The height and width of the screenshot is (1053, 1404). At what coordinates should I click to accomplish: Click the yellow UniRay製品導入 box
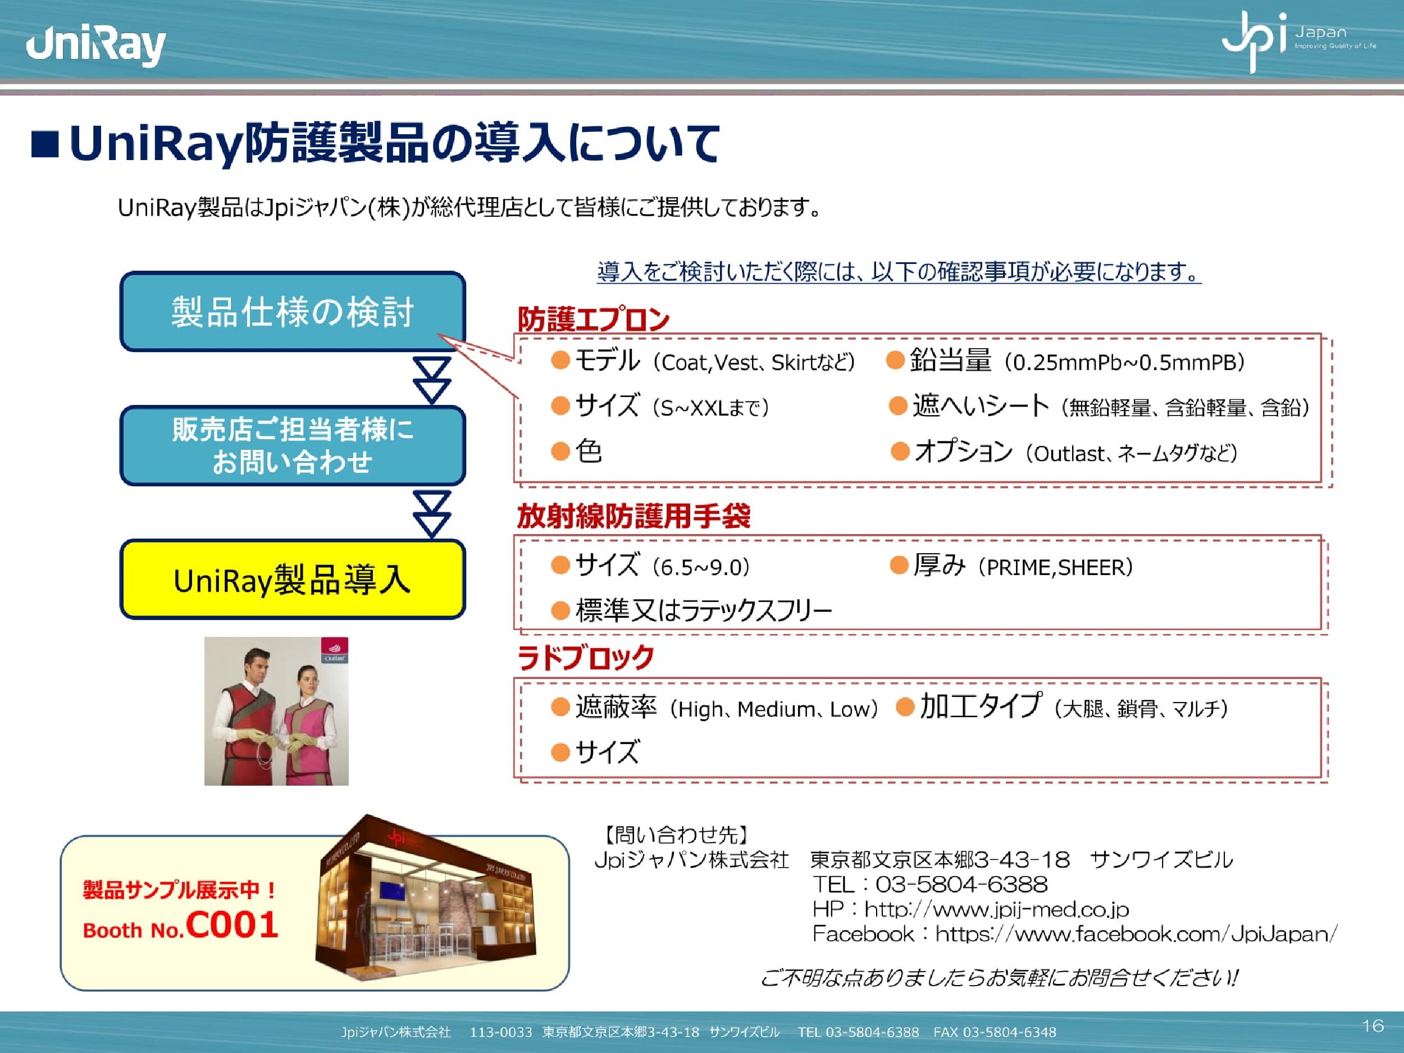tap(293, 579)
